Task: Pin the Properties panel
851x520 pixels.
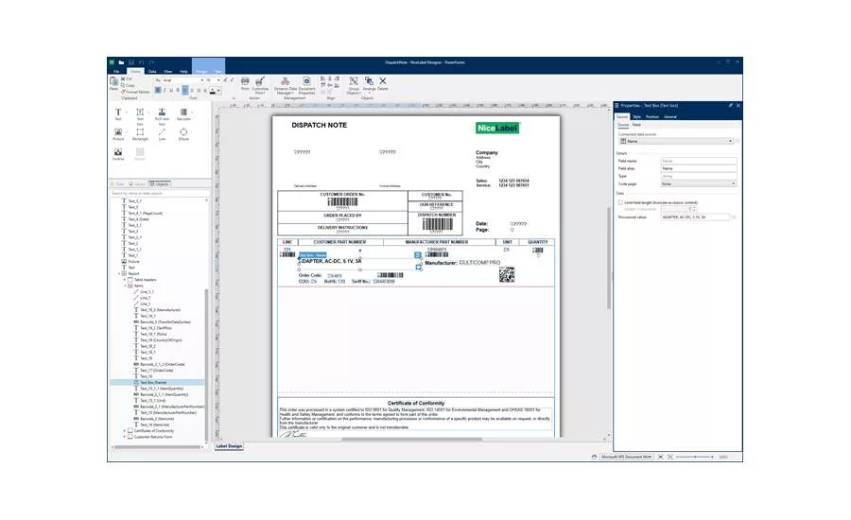Action: pos(730,105)
